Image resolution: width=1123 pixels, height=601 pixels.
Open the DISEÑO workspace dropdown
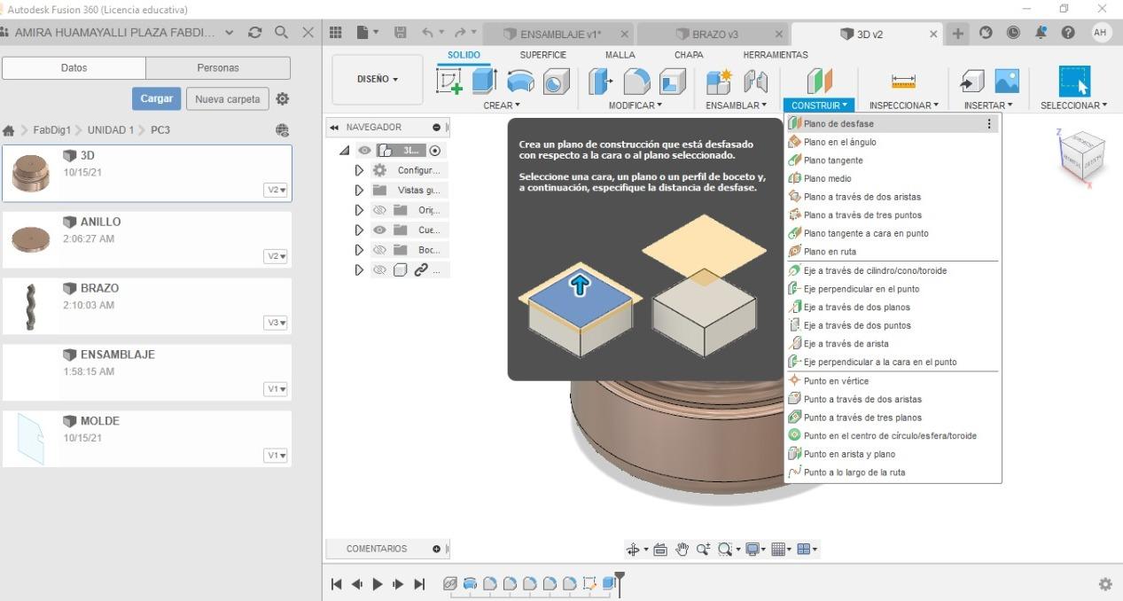click(x=378, y=79)
